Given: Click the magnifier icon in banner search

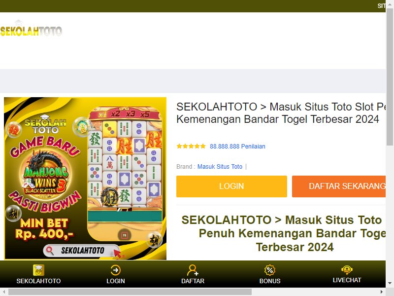Looking at the screenshot, I should 50,251.
